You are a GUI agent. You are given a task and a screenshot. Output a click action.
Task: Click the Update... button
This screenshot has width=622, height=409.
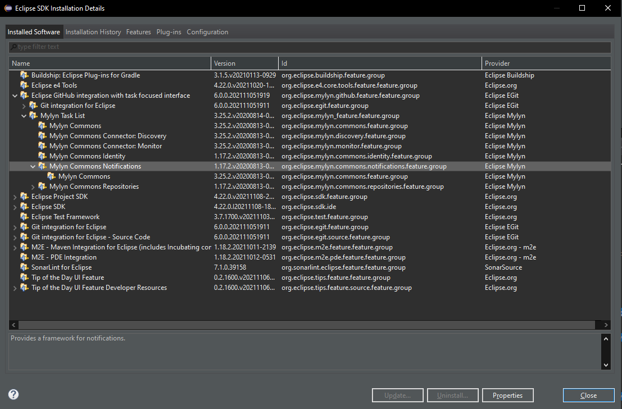(x=397, y=395)
